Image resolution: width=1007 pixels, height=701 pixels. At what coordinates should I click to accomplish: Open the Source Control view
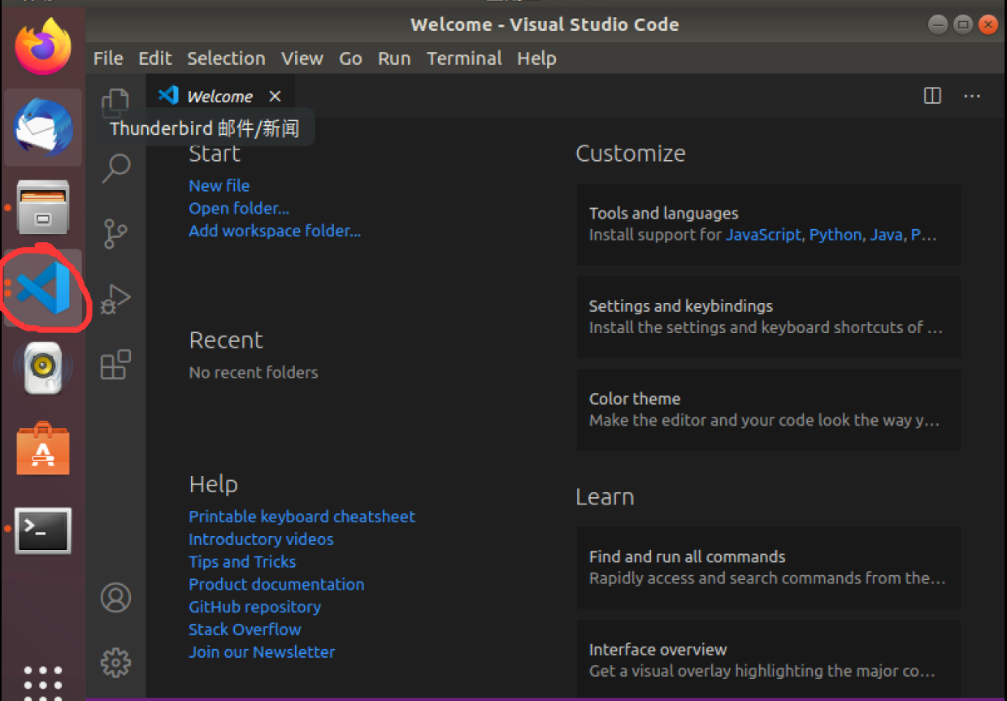115,234
